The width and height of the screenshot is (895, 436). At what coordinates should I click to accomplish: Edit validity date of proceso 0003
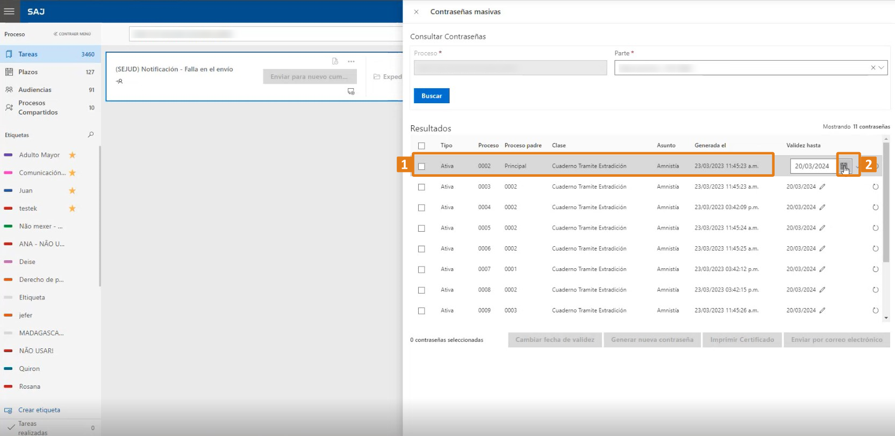tap(822, 187)
